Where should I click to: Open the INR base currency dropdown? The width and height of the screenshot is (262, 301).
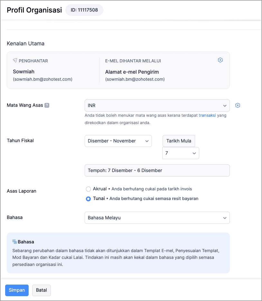pos(157,105)
